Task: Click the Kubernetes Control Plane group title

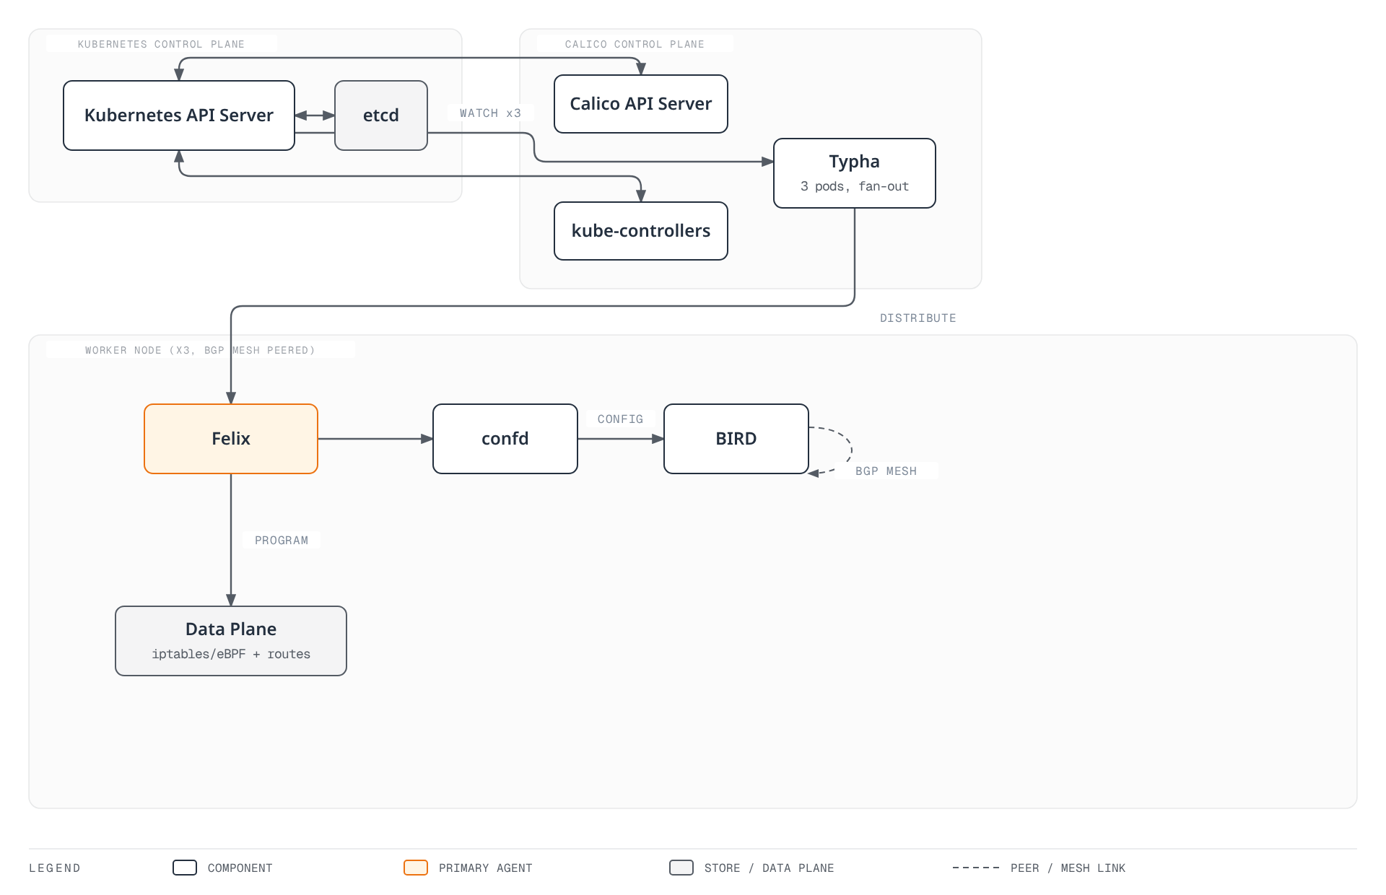Action: click(161, 44)
